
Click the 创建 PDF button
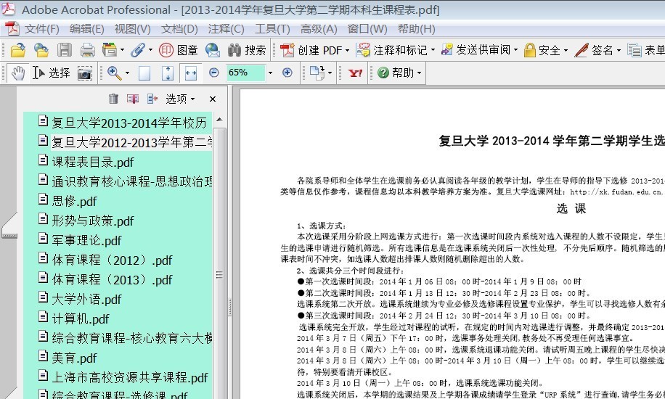[312, 50]
